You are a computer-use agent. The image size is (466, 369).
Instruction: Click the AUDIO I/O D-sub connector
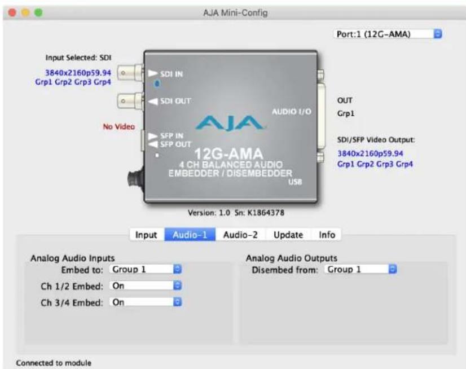click(321, 116)
